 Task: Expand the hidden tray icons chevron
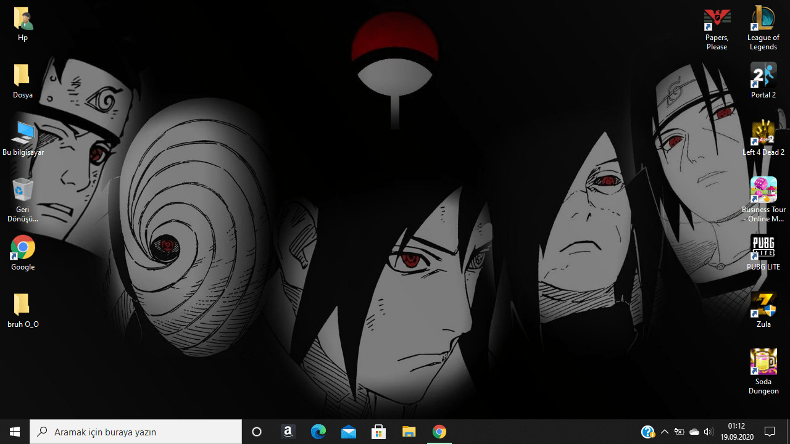[664, 432]
